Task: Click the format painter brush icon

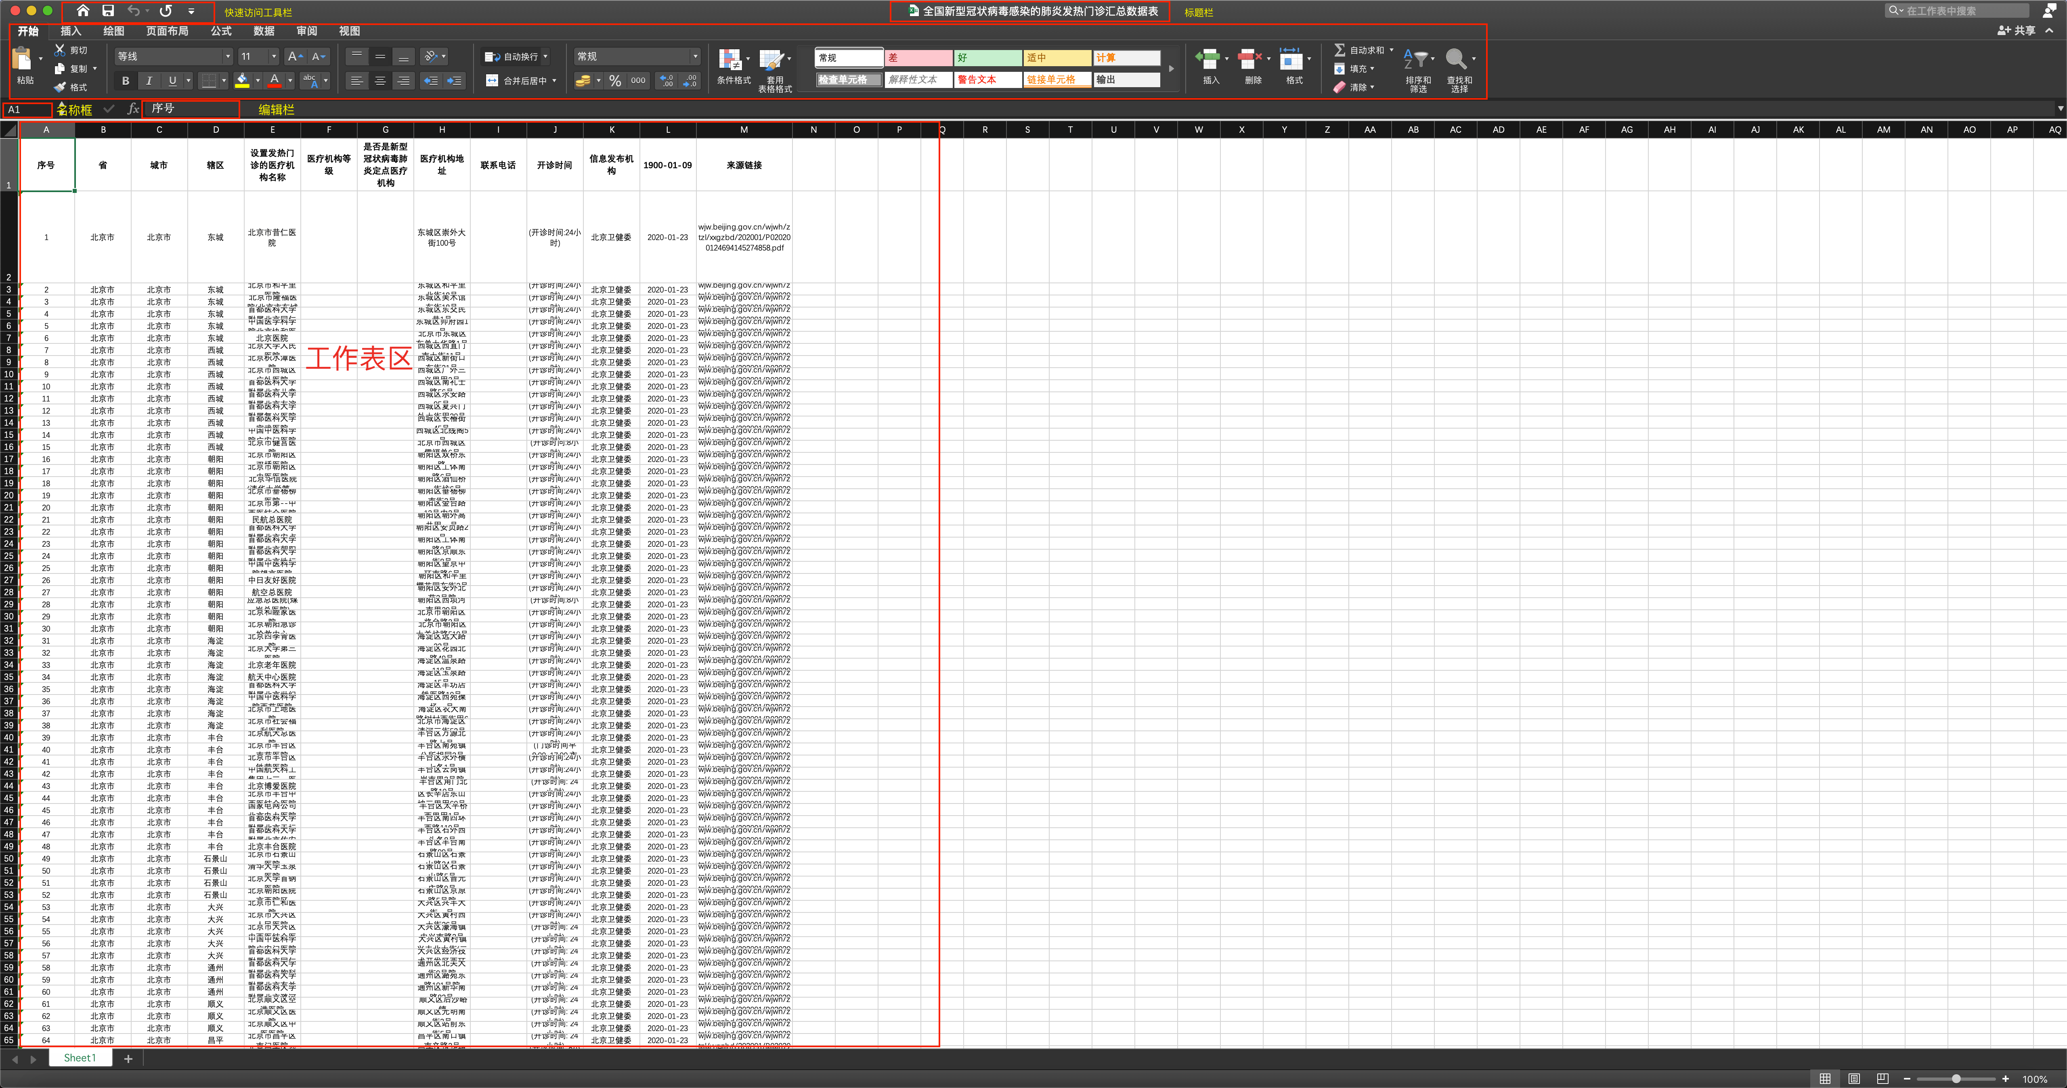Action: (60, 88)
